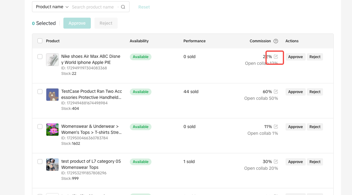Edit the 11% commission pencil icon
352x195 pixels.
click(x=276, y=127)
